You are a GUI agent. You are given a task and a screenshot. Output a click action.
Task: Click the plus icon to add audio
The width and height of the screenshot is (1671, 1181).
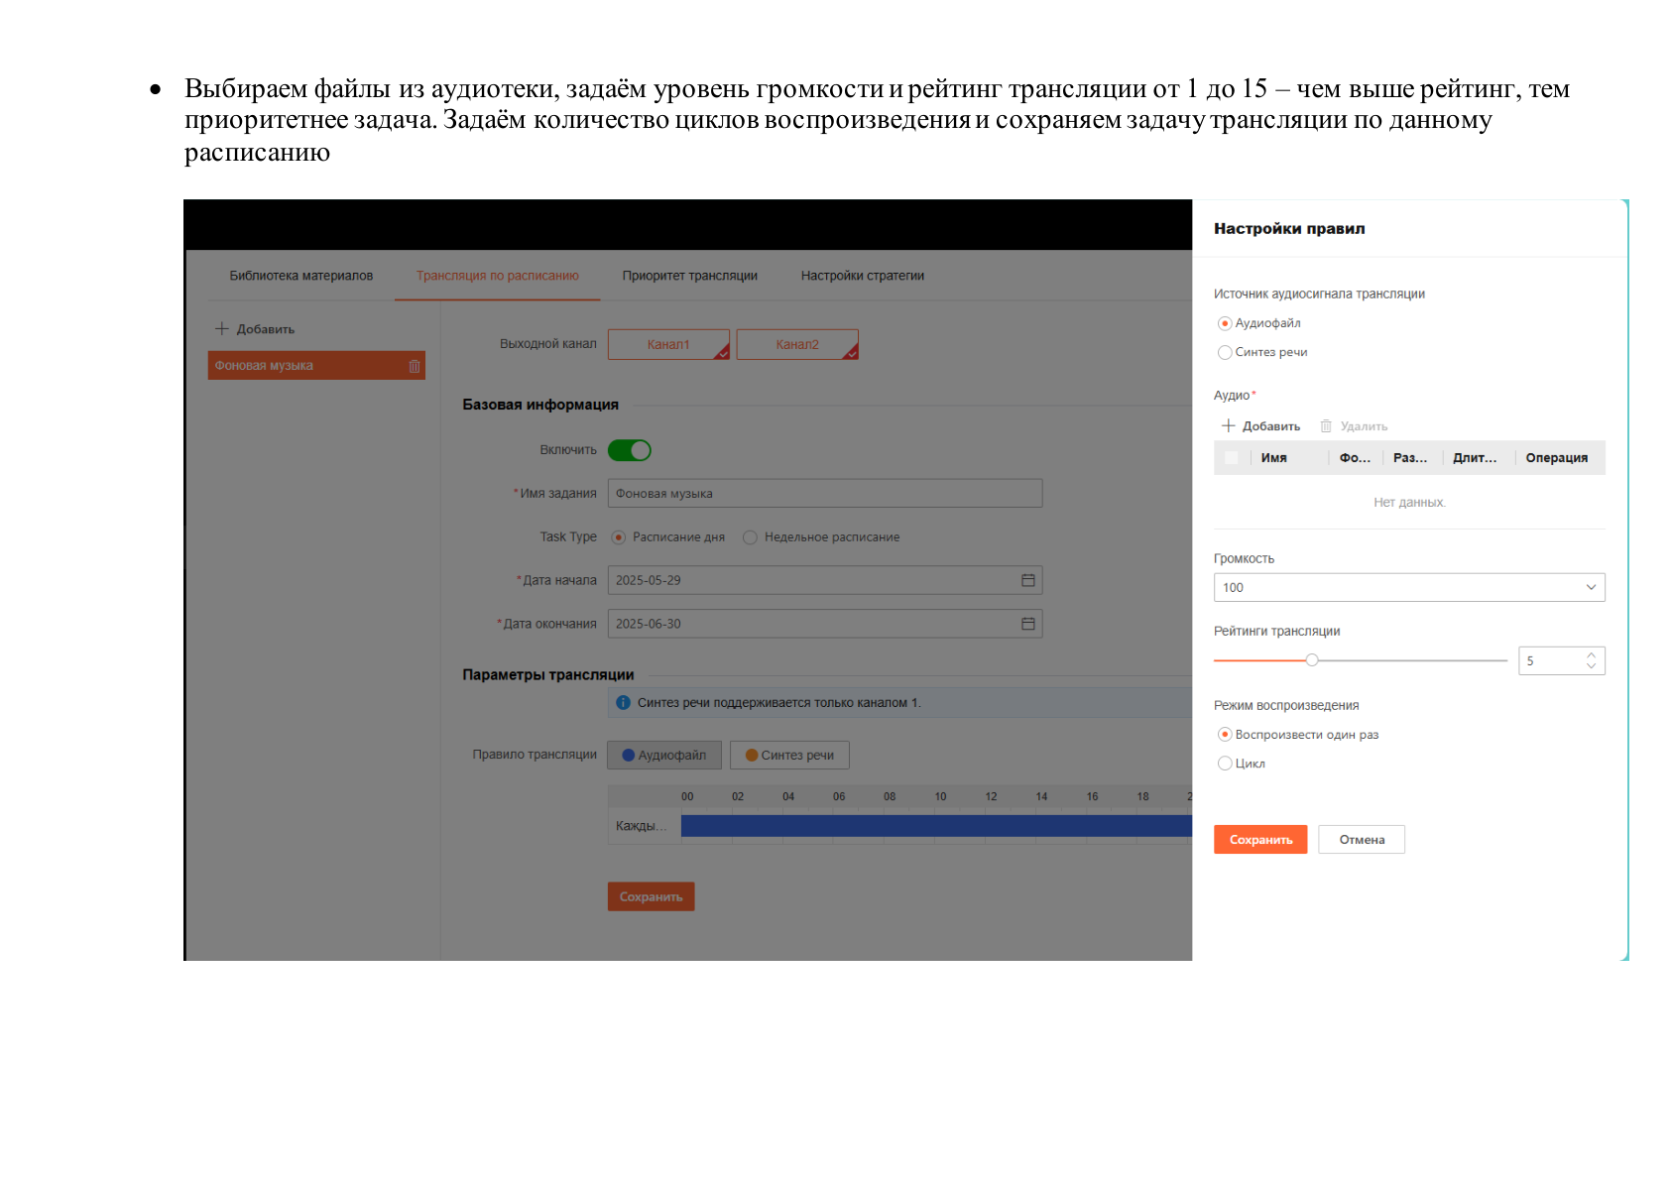tap(1228, 425)
